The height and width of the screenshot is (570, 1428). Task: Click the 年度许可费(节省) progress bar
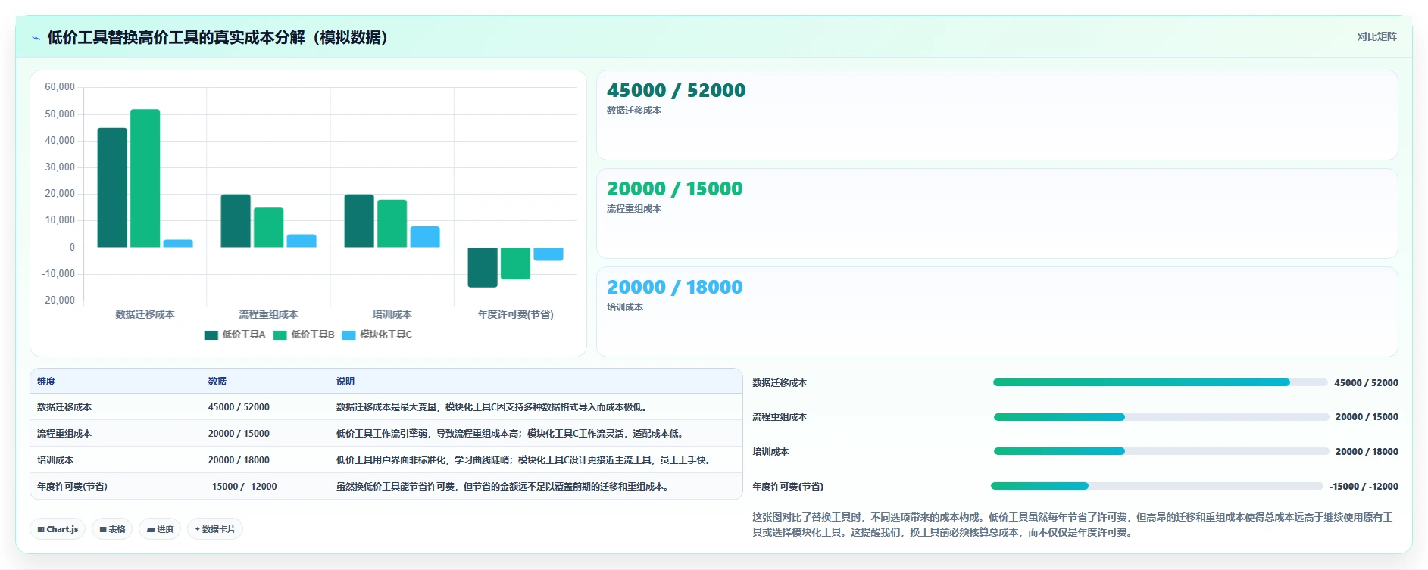click(1157, 486)
